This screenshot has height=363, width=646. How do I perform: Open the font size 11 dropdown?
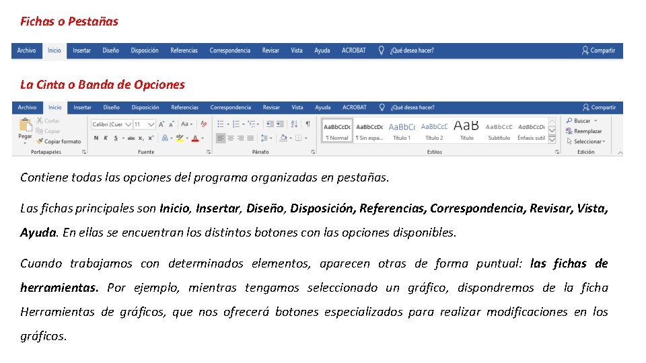coord(151,124)
